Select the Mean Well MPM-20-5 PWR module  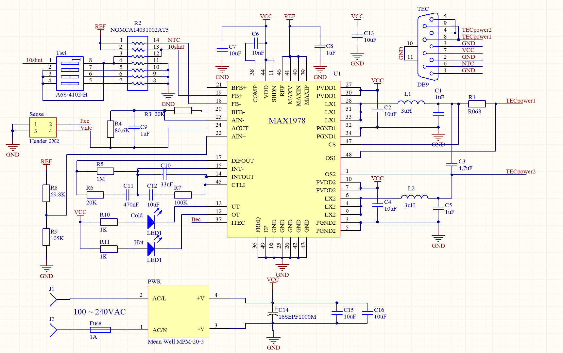(x=178, y=311)
